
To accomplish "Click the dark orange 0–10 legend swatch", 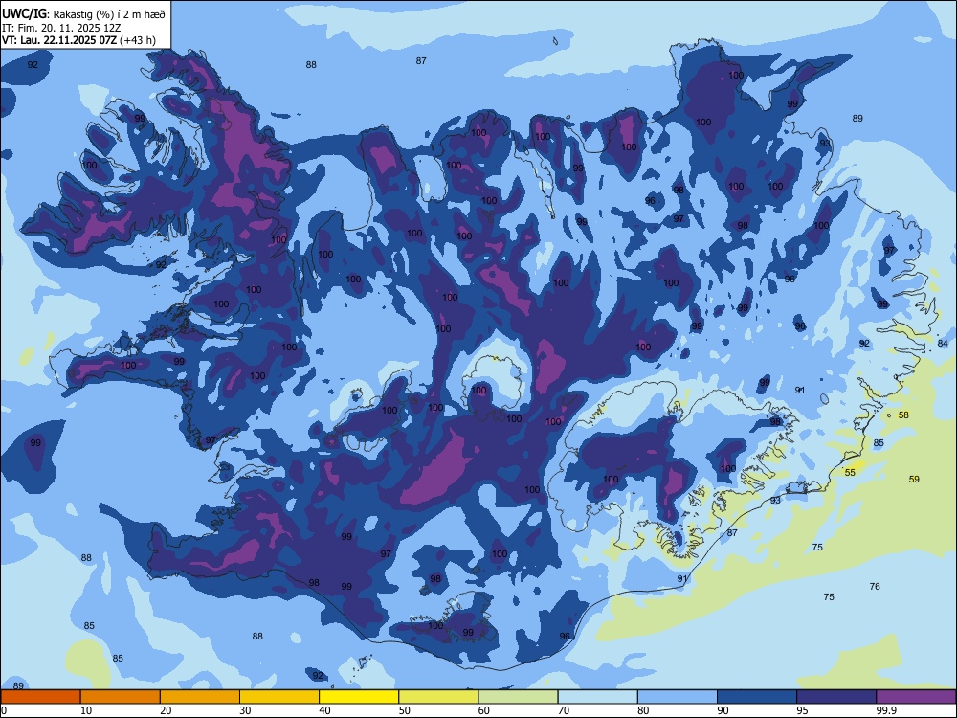I will coord(40,697).
